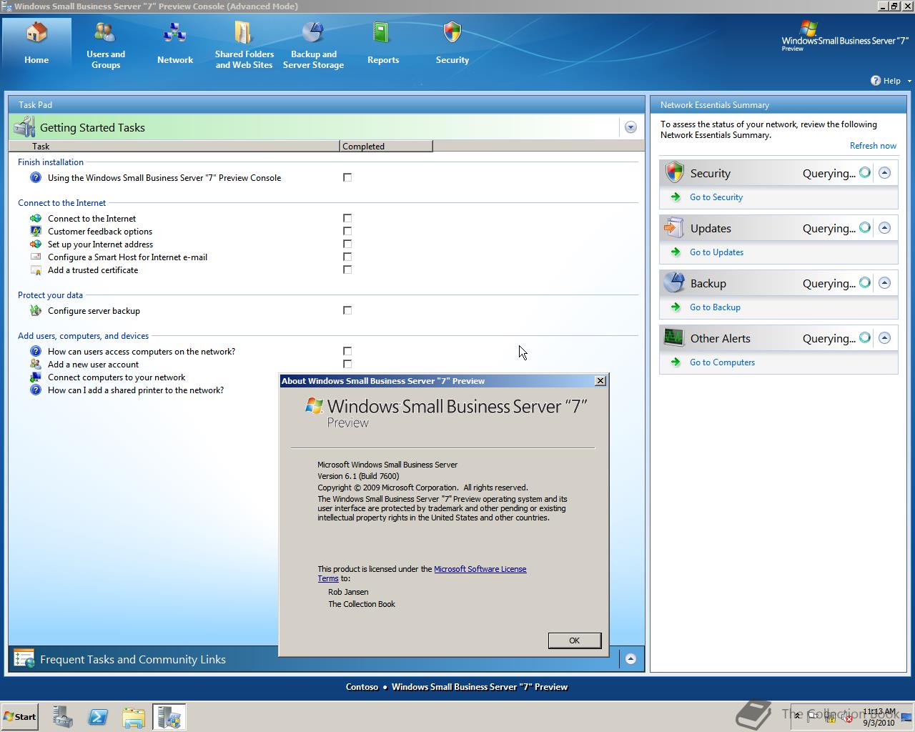
Task: Open Users and Groups section
Action: pyautogui.click(x=106, y=44)
